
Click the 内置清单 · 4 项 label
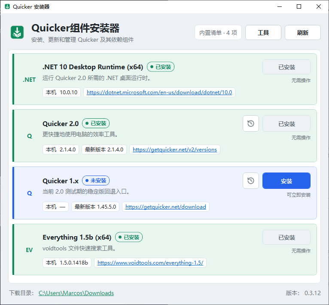tap(218, 32)
